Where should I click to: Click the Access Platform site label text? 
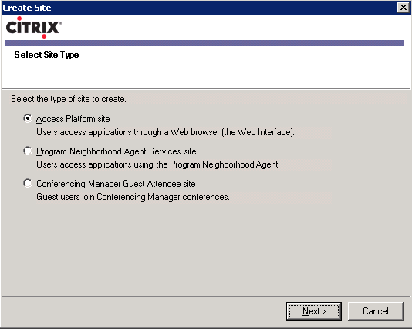tap(73, 119)
